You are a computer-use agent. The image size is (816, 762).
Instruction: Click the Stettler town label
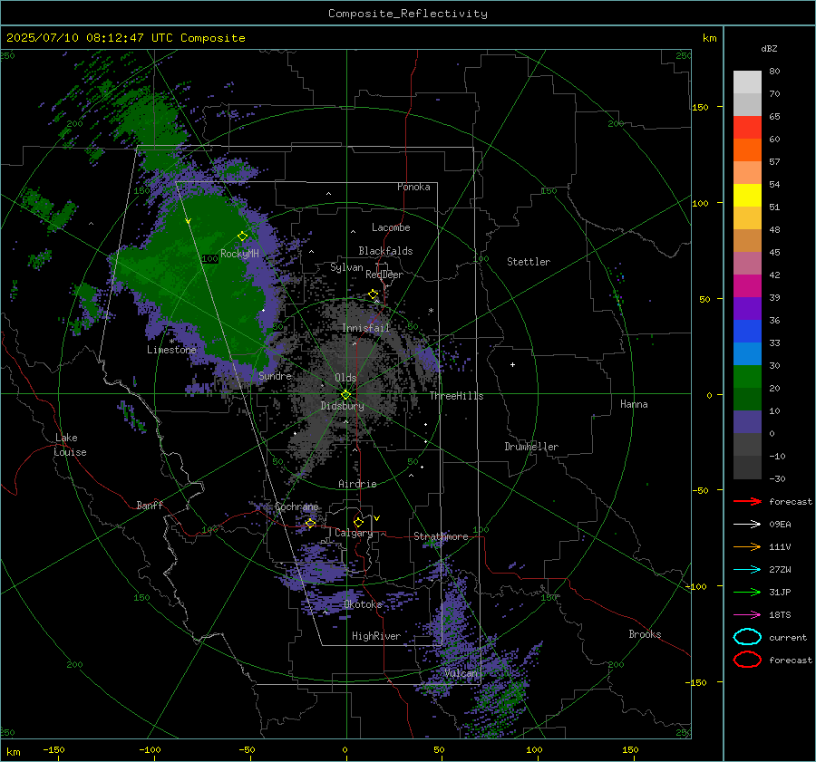point(529,262)
